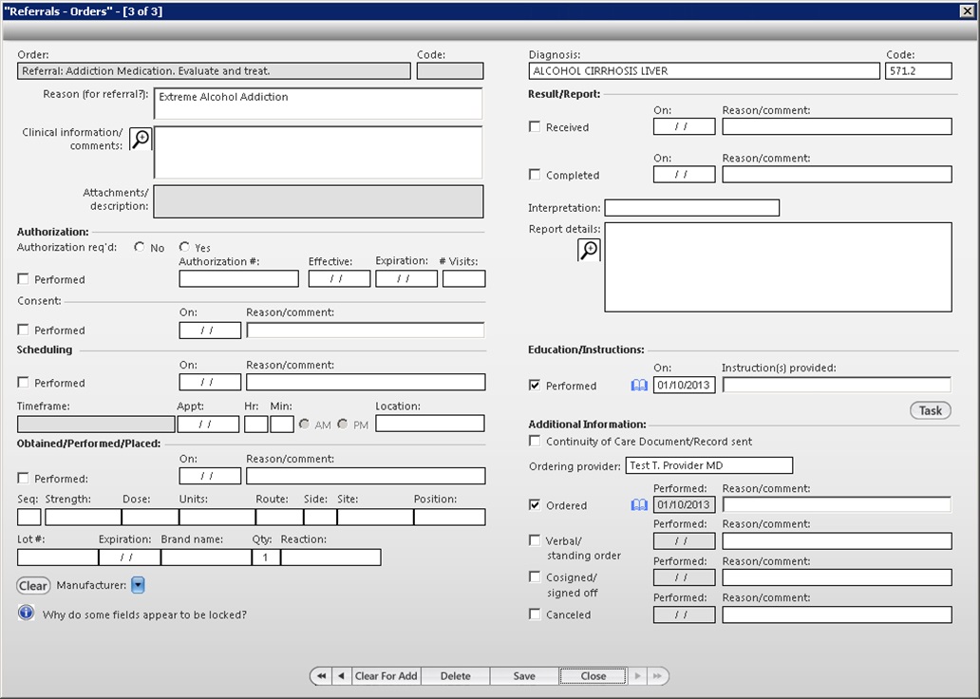Click the Received On date field
The height and width of the screenshot is (699, 980).
685,126
